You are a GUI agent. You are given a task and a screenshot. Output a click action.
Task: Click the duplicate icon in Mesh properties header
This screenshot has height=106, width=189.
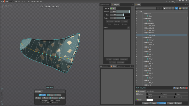click(181, 88)
